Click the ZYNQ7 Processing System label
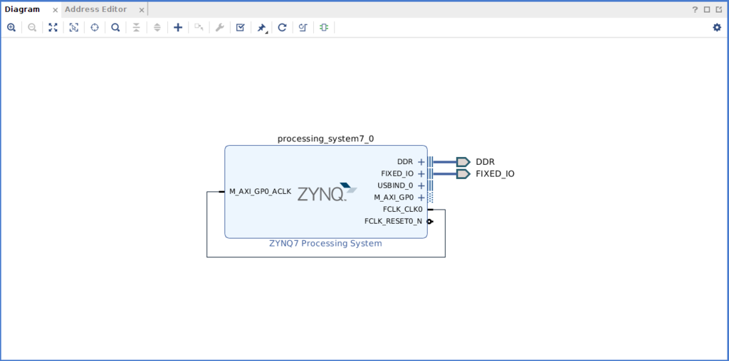The width and height of the screenshot is (729, 361). pyautogui.click(x=325, y=243)
